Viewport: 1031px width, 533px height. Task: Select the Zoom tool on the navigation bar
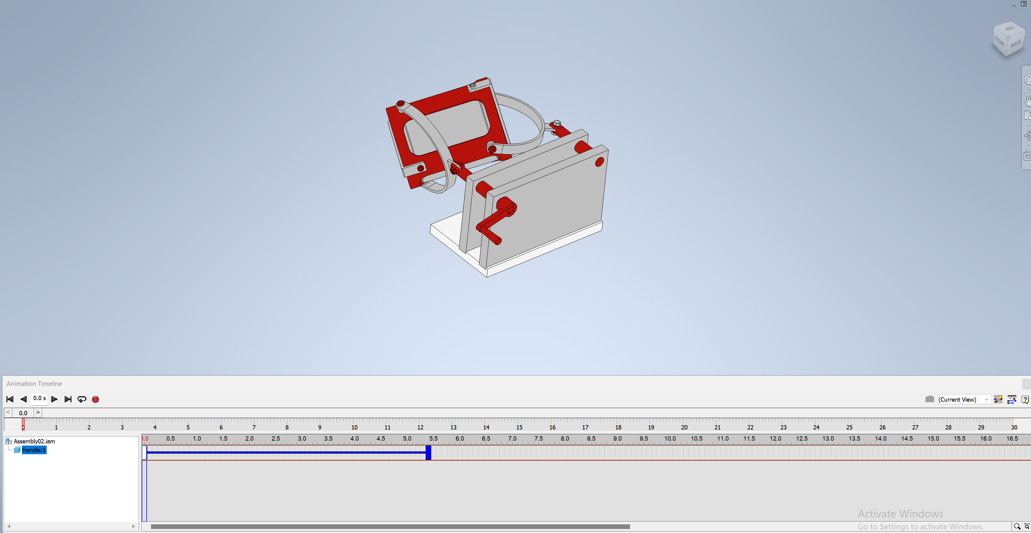click(1028, 115)
